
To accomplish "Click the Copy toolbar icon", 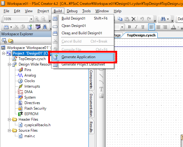I will 120,19.
